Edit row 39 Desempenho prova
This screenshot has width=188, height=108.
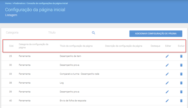(x=167, y=92)
